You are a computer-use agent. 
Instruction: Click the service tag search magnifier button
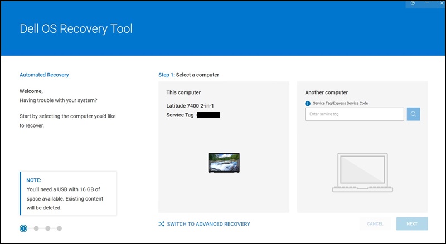[413, 114]
